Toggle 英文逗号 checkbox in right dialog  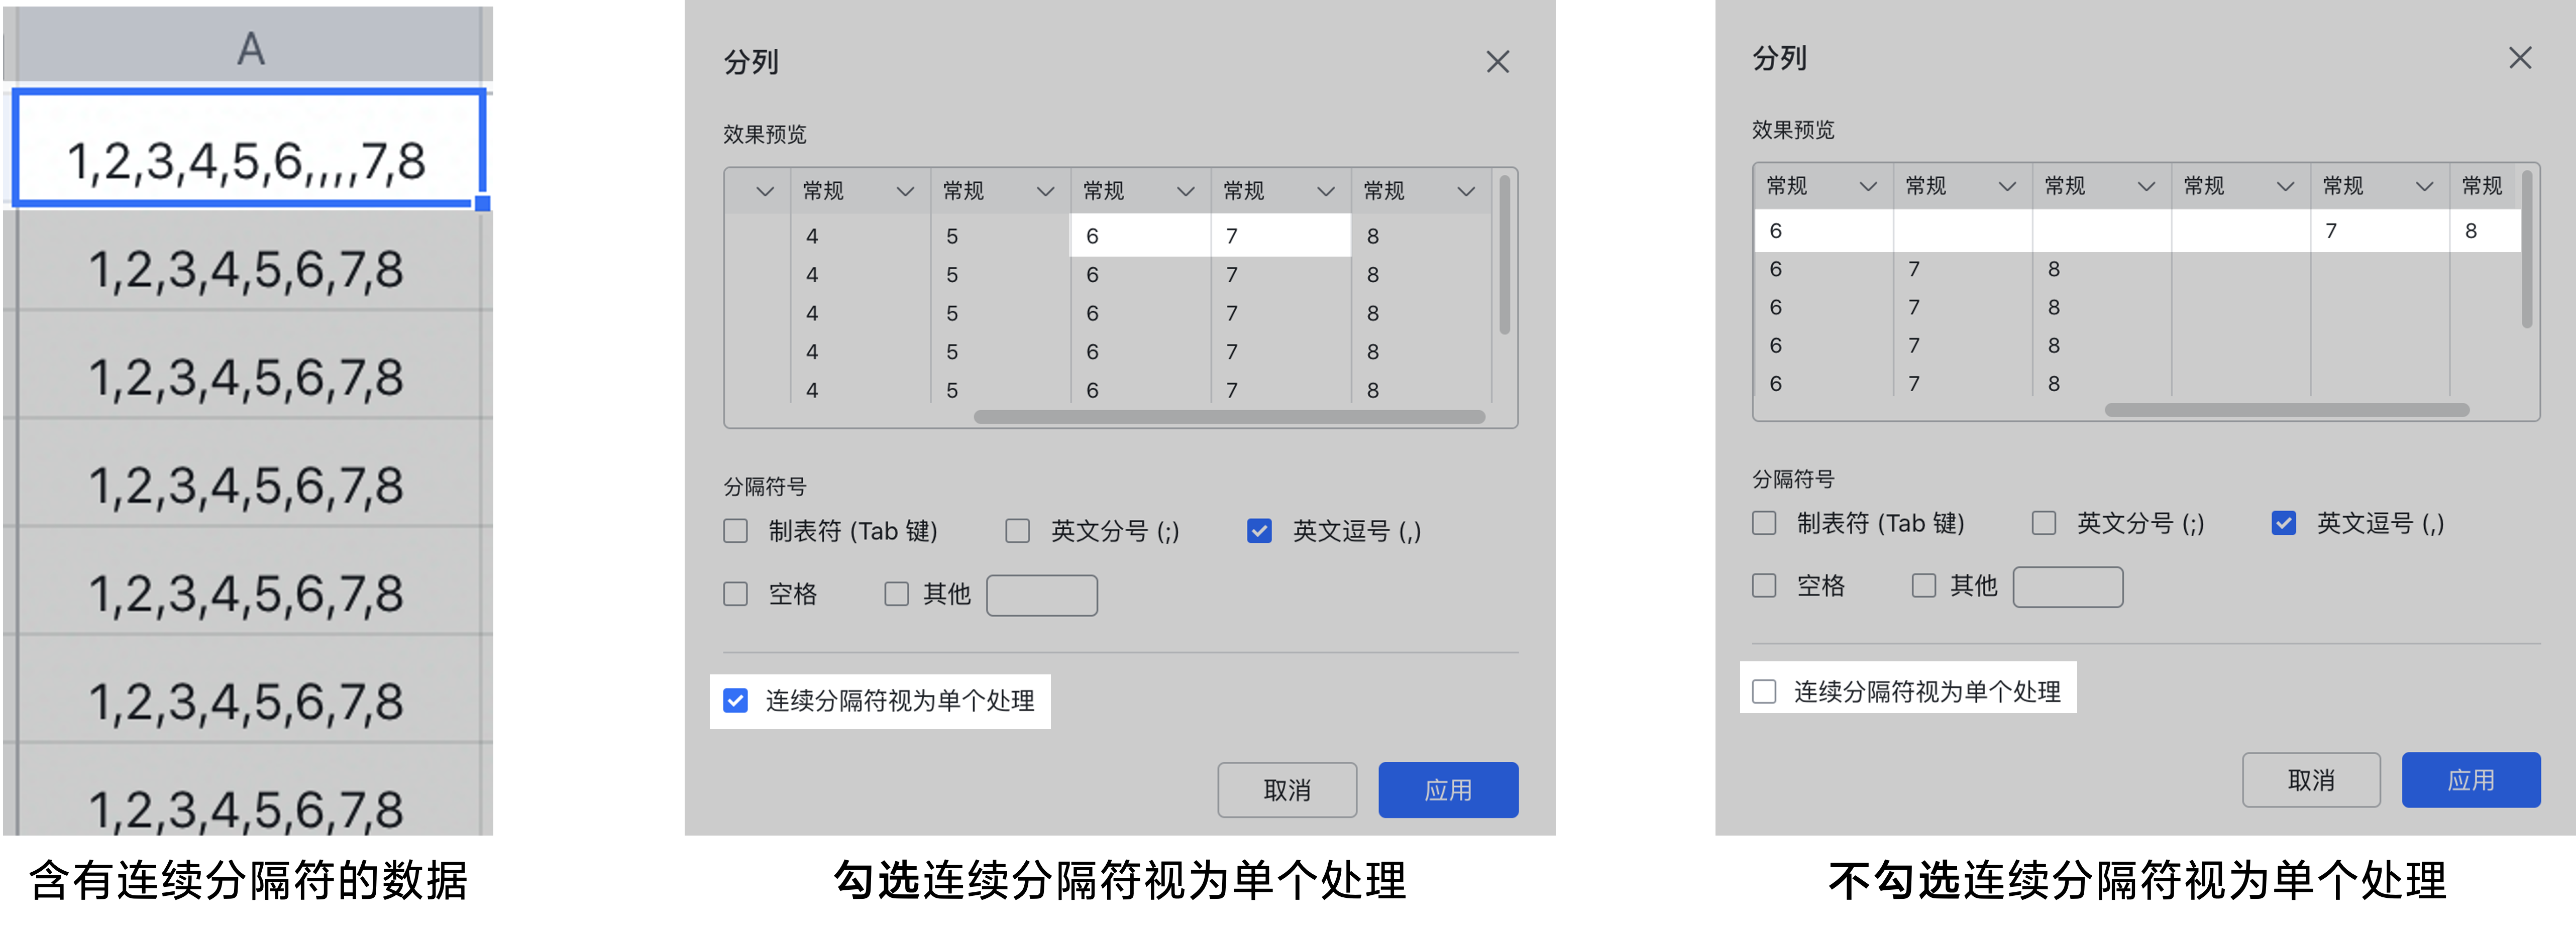pyautogui.click(x=2283, y=523)
